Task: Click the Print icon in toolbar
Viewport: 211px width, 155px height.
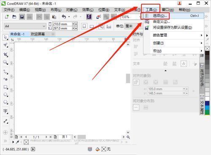Action: (30, 17)
